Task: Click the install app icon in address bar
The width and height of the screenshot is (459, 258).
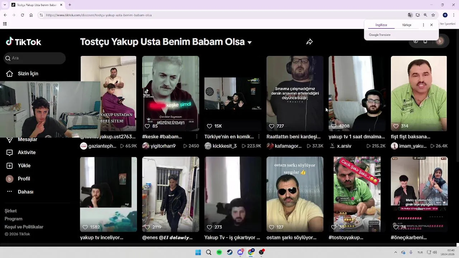Action: tap(418, 15)
